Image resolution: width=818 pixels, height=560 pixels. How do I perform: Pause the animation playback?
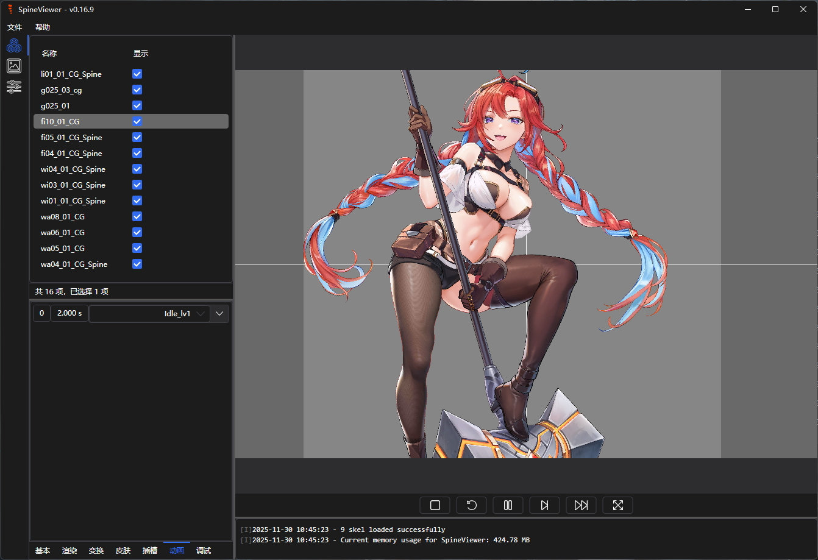508,505
